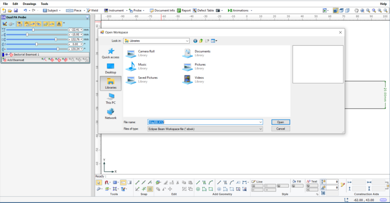Click the slider with value -22.41 mm
The height and width of the screenshot is (203, 390).
click(37, 30)
